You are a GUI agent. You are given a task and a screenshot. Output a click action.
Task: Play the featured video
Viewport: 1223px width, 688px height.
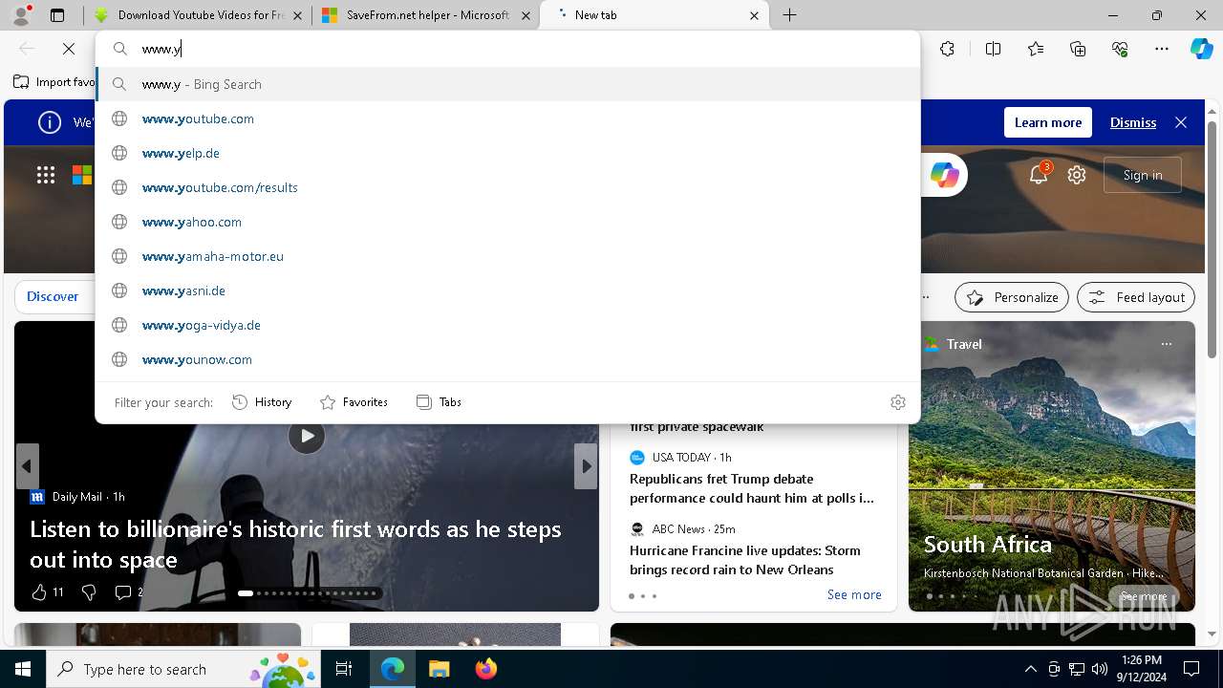pyautogui.click(x=306, y=436)
